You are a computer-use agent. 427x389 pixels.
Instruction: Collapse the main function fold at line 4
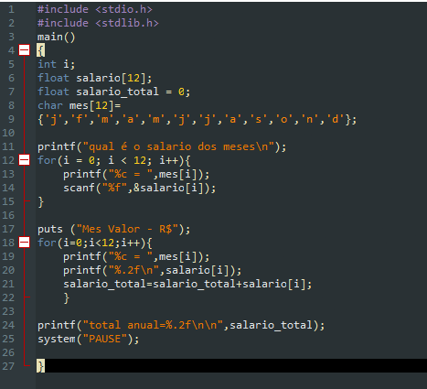[25, 50]
